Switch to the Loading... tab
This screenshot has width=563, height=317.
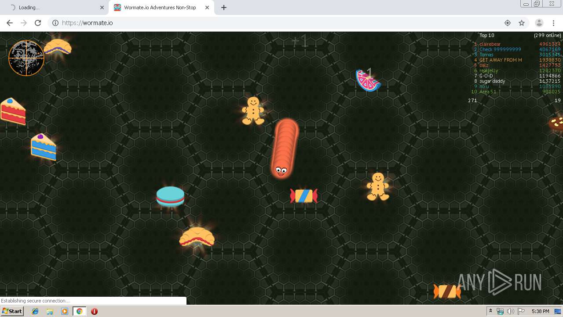(x=54, y=7)
